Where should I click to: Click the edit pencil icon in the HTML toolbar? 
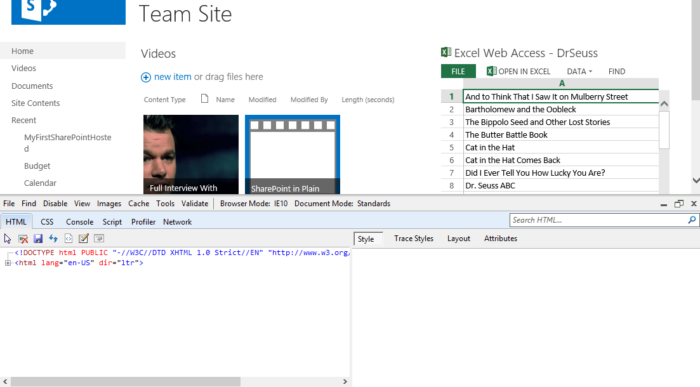(x=84, y=239)
